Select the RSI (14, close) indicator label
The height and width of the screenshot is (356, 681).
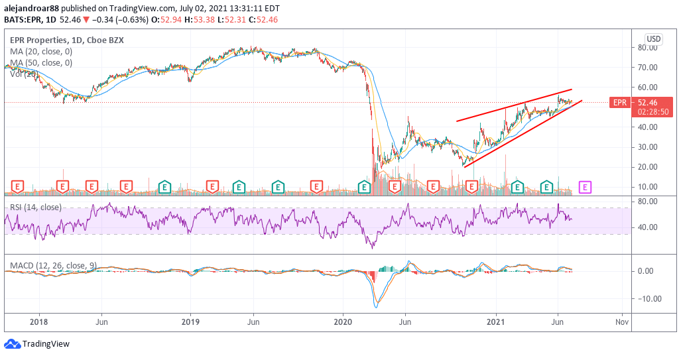pyautogui.click(x=36, y=207)
